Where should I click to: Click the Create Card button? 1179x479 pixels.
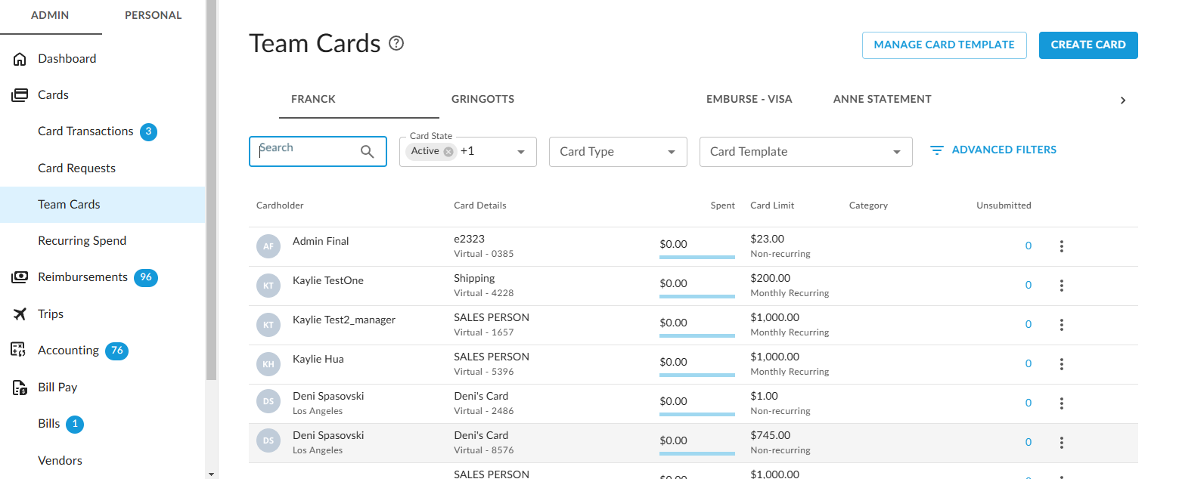pos(1087,45)
